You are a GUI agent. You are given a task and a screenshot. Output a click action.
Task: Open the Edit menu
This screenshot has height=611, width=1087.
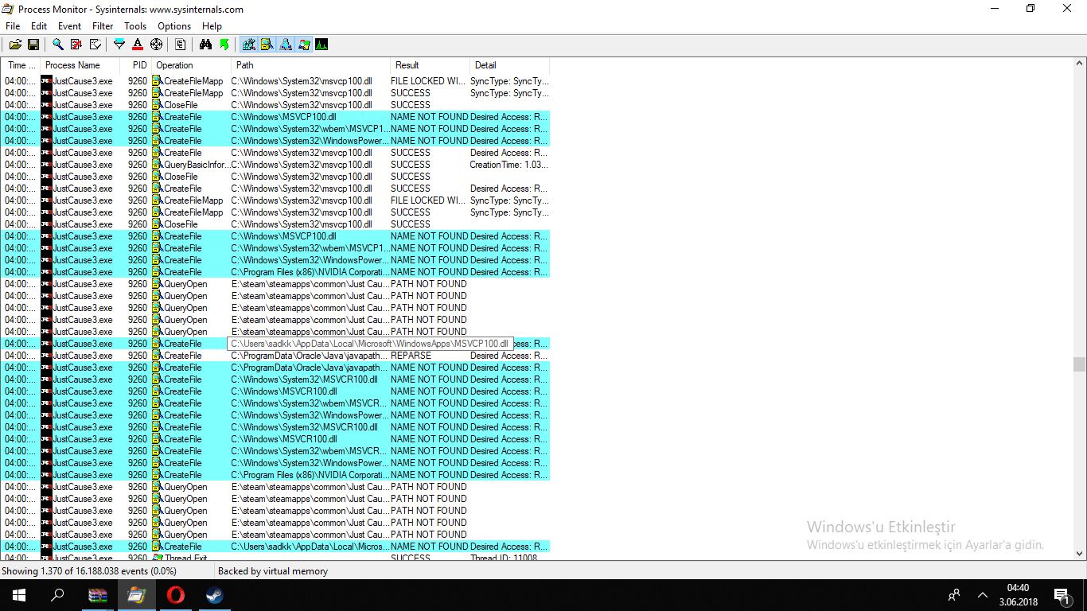(x=39, y=26)
